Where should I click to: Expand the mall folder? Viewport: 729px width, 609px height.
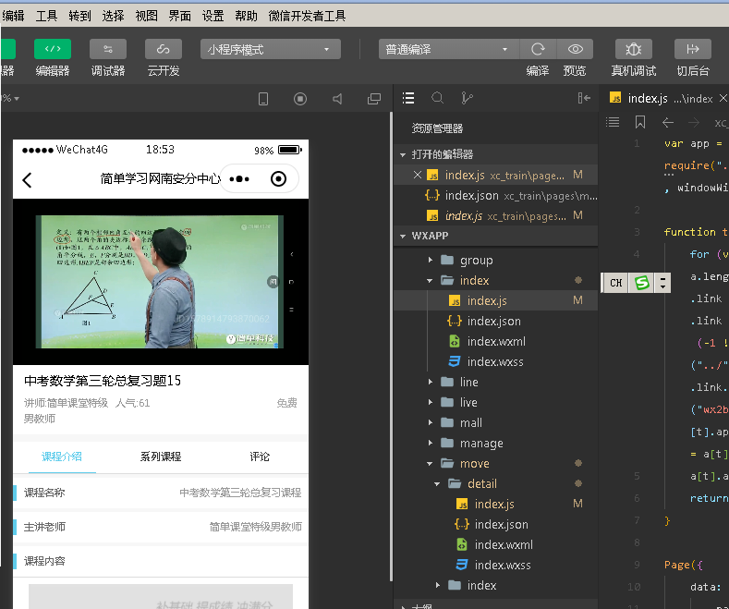click(x=495, y=422)
